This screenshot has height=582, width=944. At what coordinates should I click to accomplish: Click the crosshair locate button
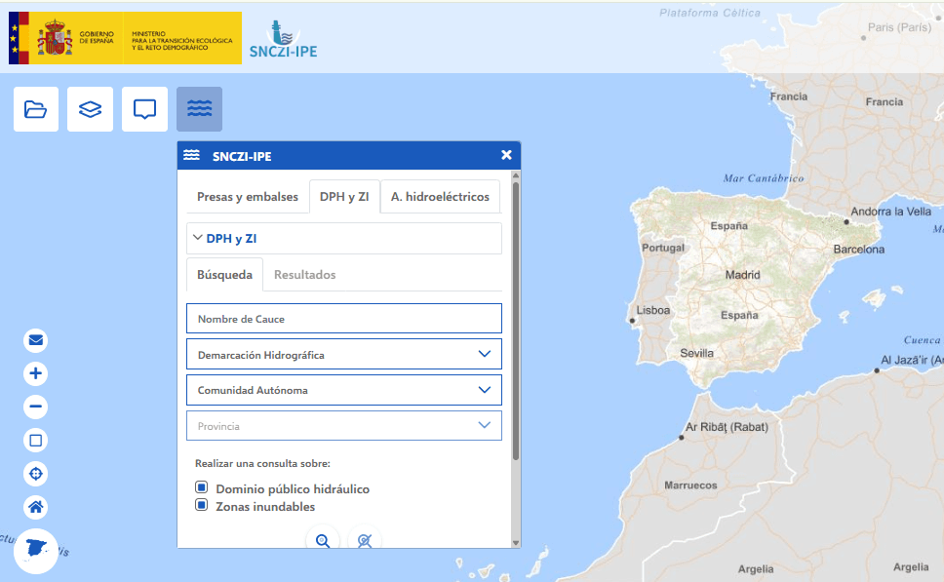[x=36, y=474]
